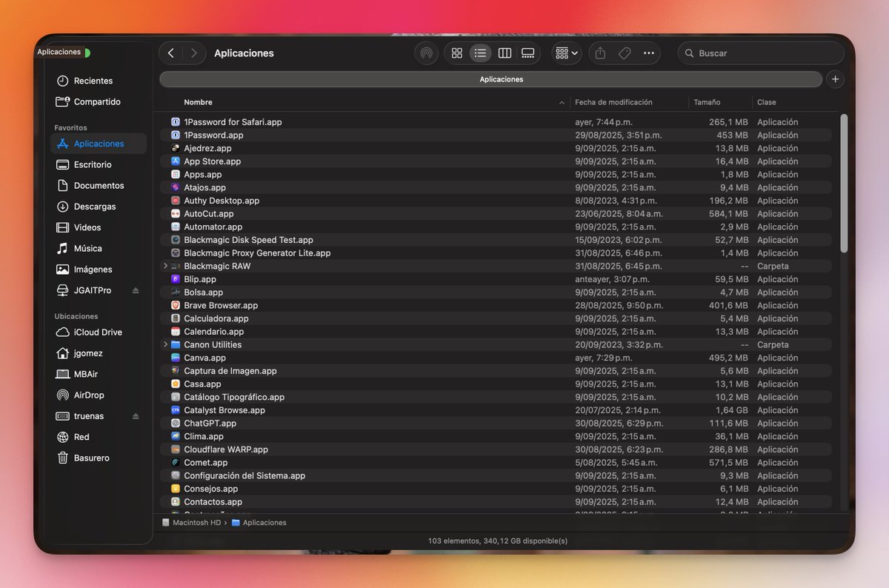Click Aplicaciones folder in the path bar

[259, 523]
